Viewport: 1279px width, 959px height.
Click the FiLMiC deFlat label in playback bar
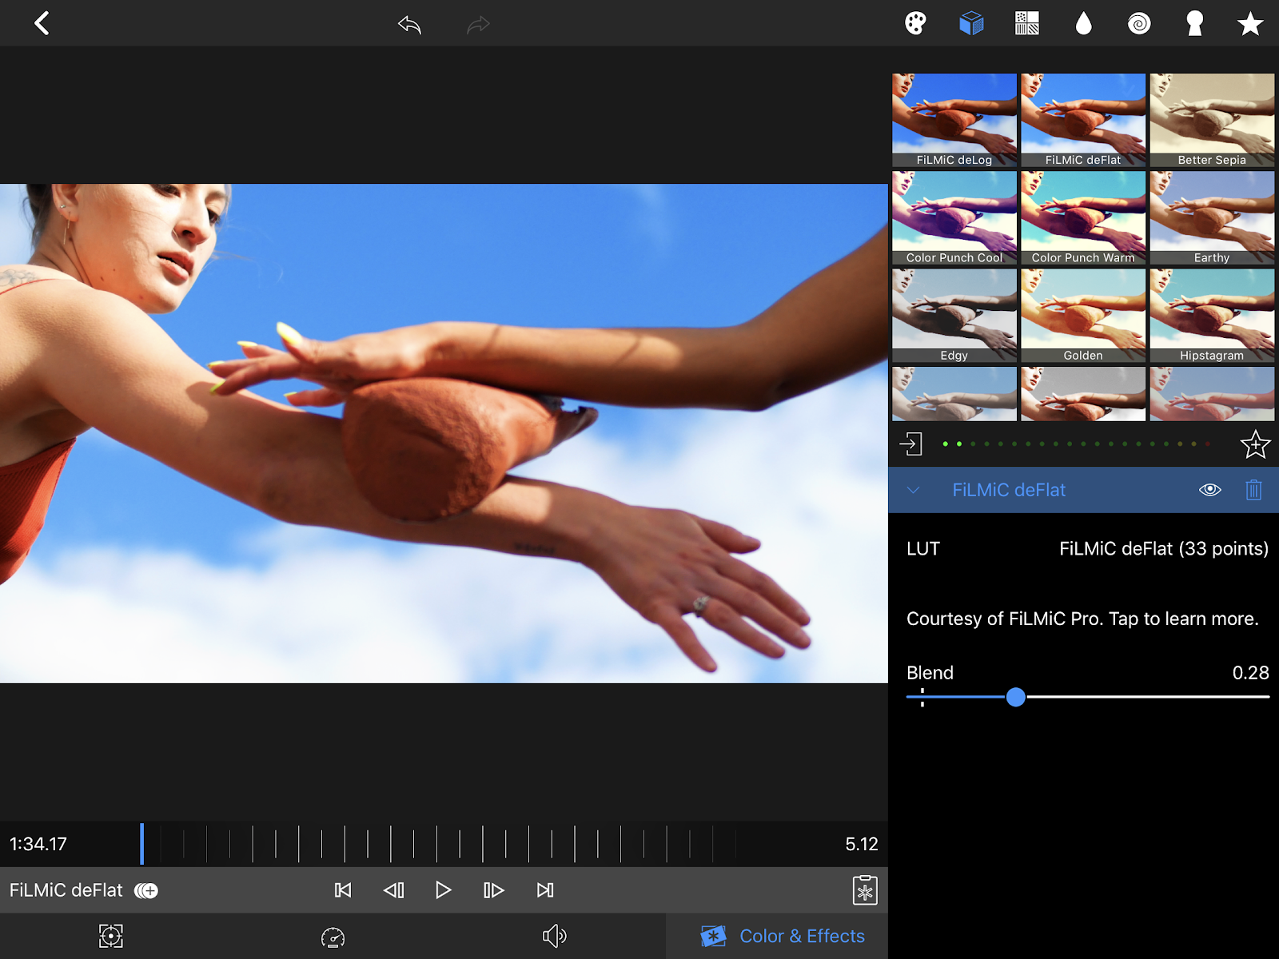point(66,890)
